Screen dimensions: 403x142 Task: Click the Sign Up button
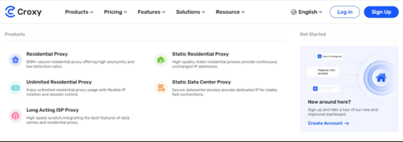click(381, 12)
